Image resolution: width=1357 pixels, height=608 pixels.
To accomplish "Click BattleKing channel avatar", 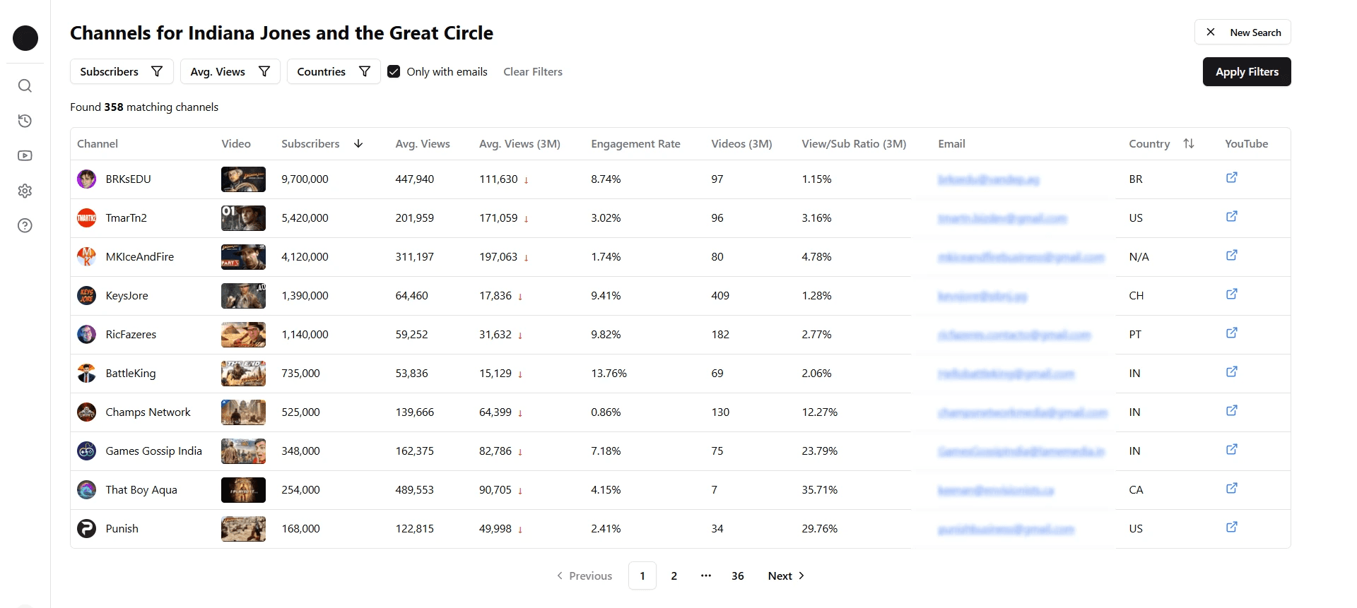I will click(x=86, y=374).
